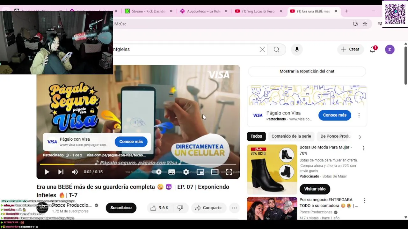Open a new browser tab
Screen dimensions: 408x229
pyautogui.click(x=346, y=11)
